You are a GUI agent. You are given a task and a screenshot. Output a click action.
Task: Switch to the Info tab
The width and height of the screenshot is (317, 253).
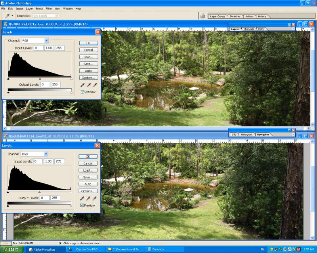pyautogui.click(x=234, y=134)
